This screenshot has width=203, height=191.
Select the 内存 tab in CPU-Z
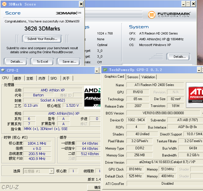42,78
